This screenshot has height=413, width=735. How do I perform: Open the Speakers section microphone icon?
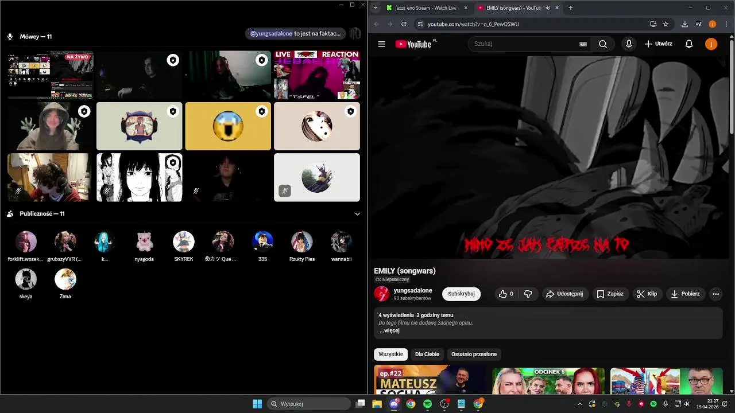pyautogui.click(x=10, y=37)
